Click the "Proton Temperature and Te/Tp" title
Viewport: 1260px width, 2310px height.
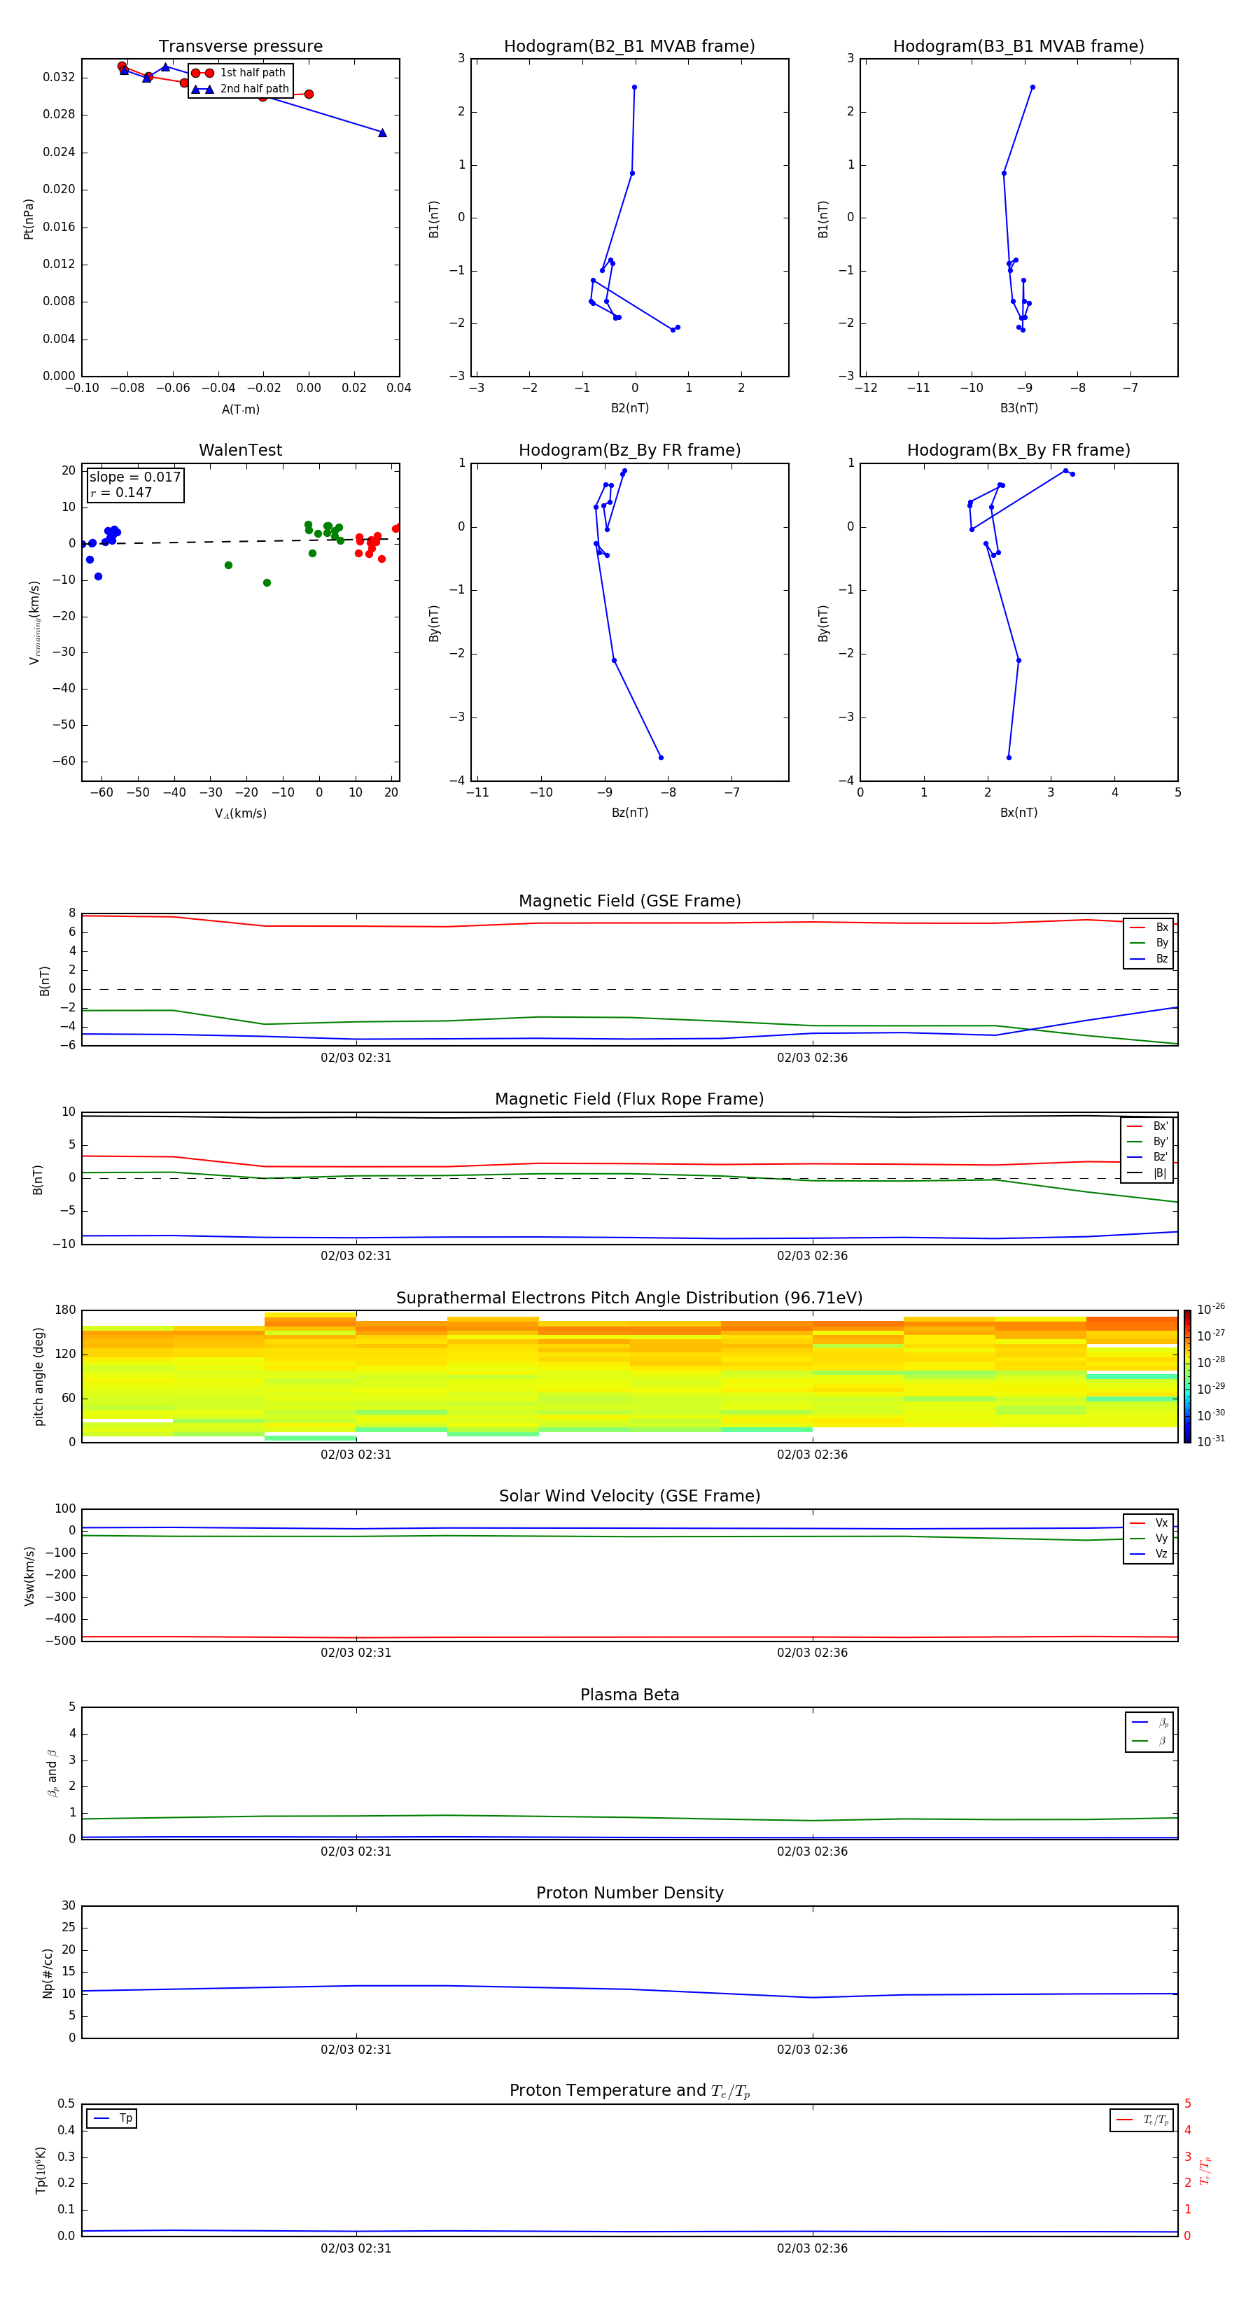tap(629, 2091)
